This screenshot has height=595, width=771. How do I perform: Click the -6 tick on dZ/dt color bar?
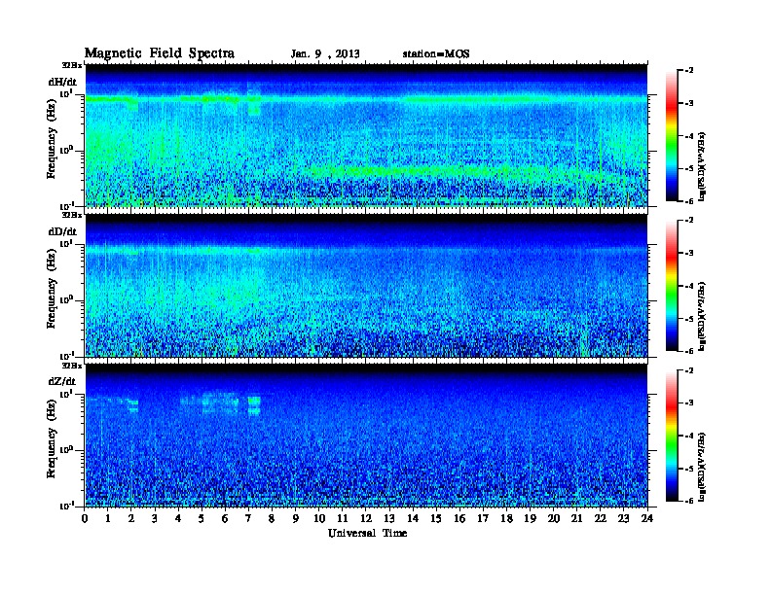tap(689, 501)
